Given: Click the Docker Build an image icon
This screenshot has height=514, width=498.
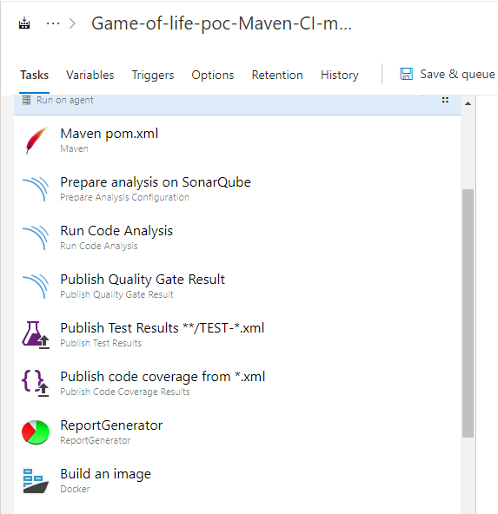Looking at the screenshot, I should click(x=36, y=480).
